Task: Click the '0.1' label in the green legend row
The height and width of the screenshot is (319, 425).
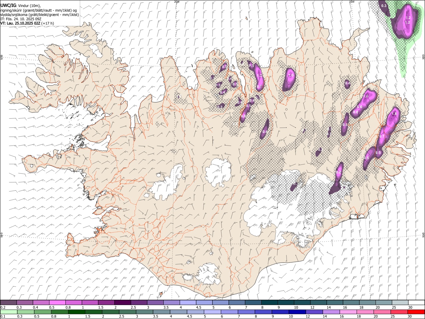Action: [x=2, y=316]
